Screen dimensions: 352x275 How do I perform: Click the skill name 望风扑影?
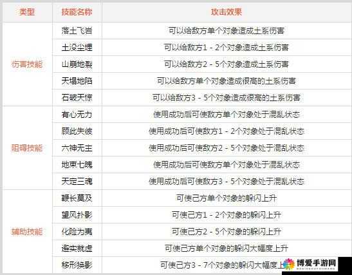click(77, 215)
